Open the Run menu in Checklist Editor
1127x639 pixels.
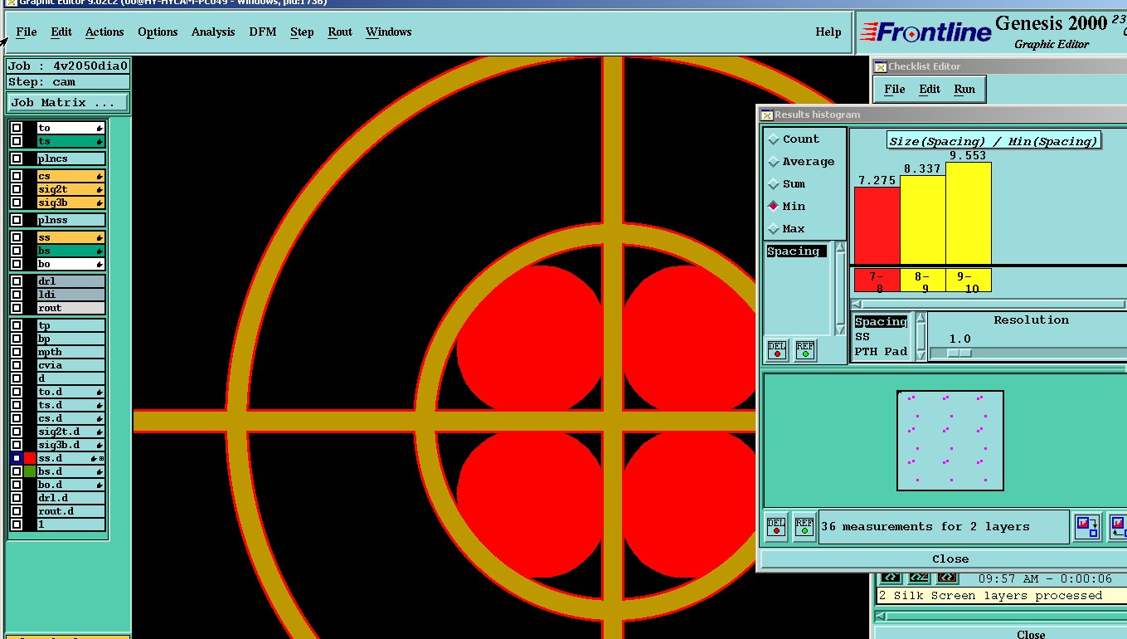964,89
